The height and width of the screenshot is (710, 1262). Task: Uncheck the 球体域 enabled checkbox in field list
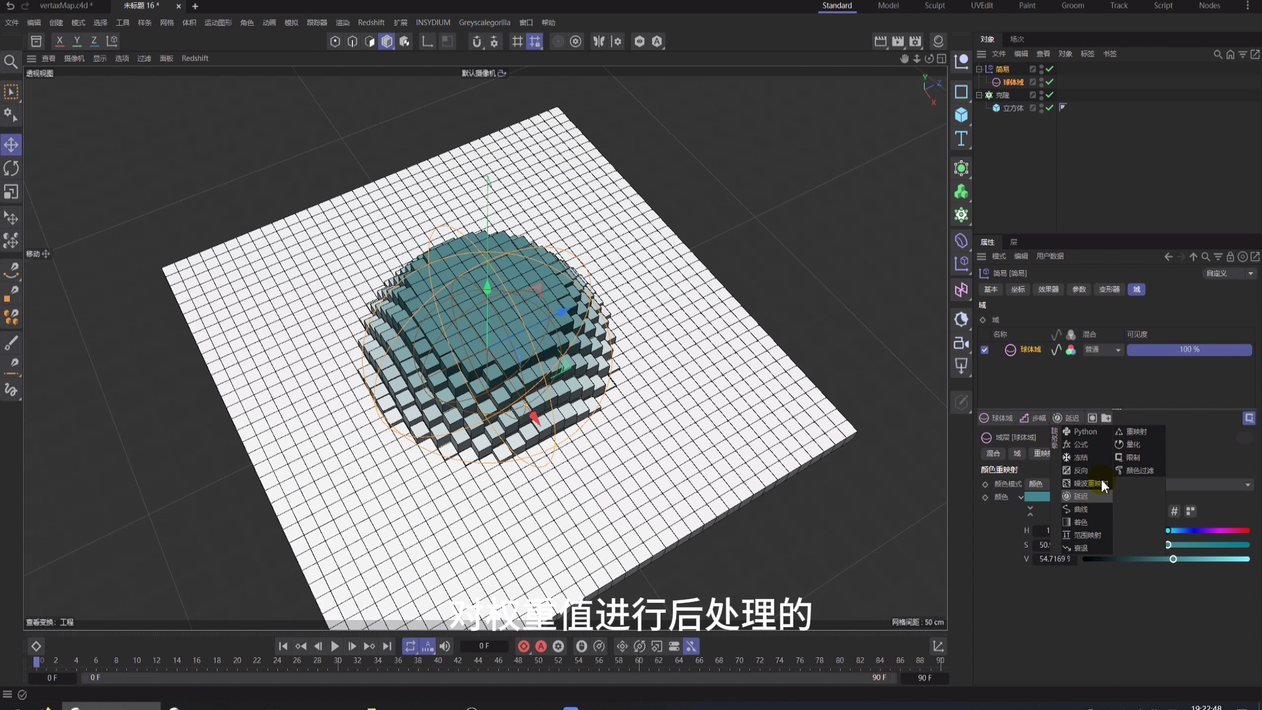pos(985,350)
